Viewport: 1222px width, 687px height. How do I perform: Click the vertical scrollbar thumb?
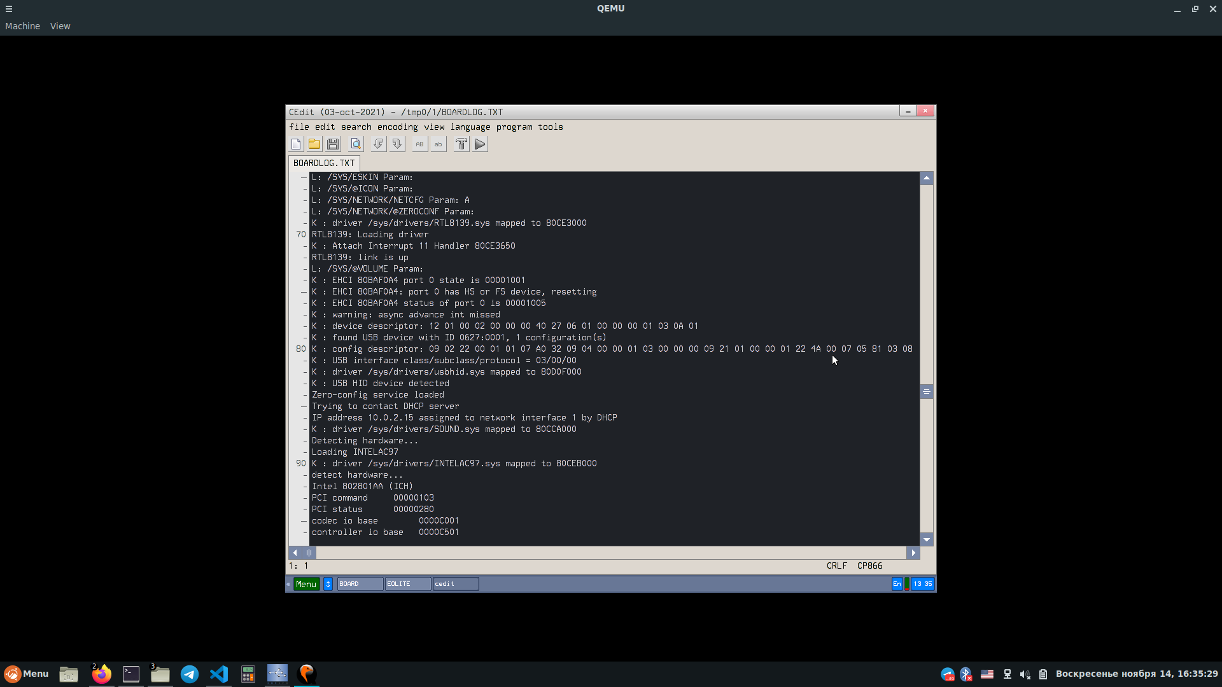[927, 392]
